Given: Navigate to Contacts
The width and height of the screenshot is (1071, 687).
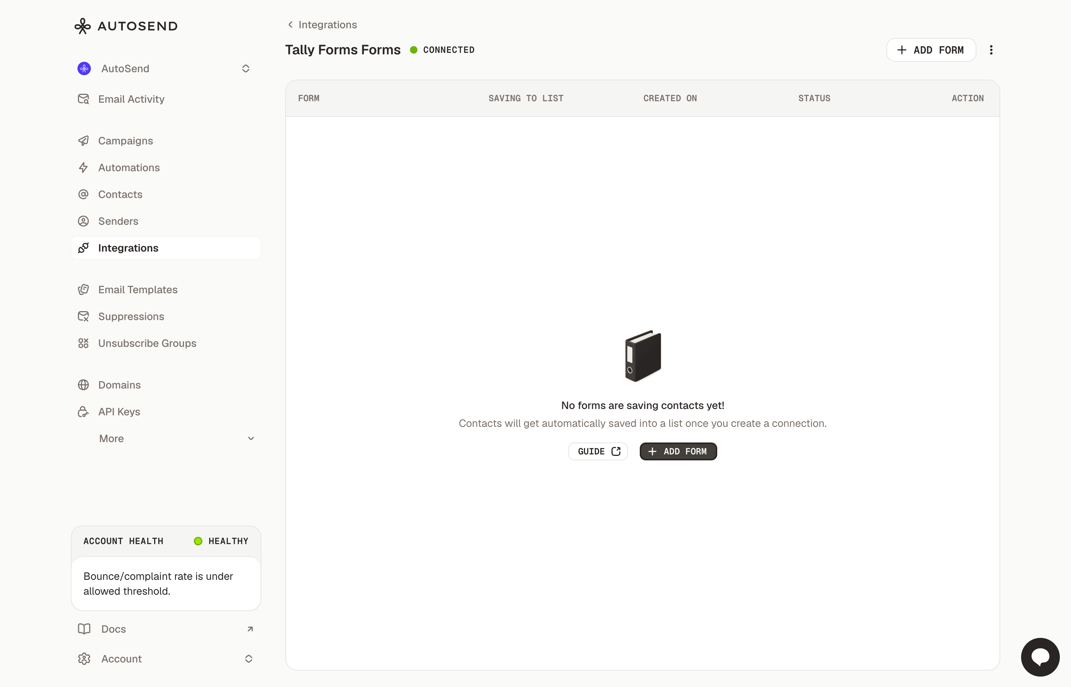Looking at the screenshot, I should point(120,194).
